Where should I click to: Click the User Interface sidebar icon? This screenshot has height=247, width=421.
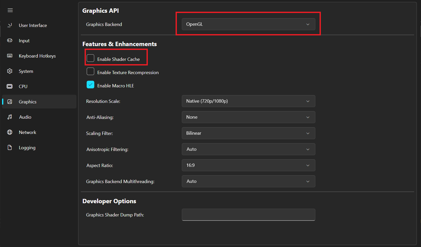10,25
